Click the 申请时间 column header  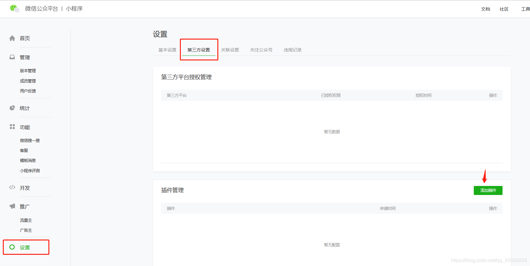[388, 208]
